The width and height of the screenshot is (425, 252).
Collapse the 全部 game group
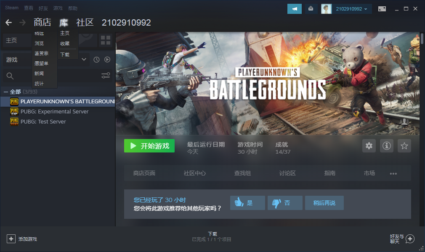click(6, 92)
